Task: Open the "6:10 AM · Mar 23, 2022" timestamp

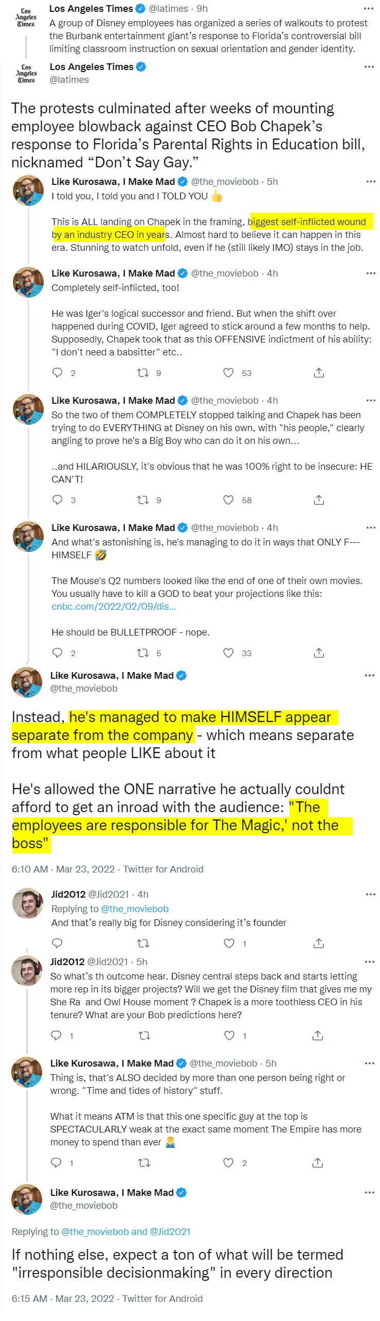Action: point(63,869)
